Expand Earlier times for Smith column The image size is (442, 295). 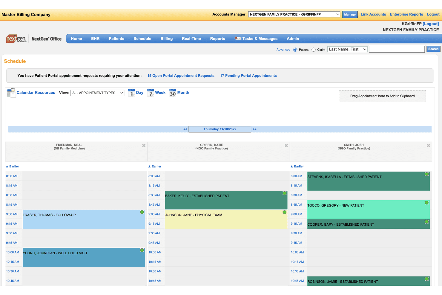click(297, 166)
